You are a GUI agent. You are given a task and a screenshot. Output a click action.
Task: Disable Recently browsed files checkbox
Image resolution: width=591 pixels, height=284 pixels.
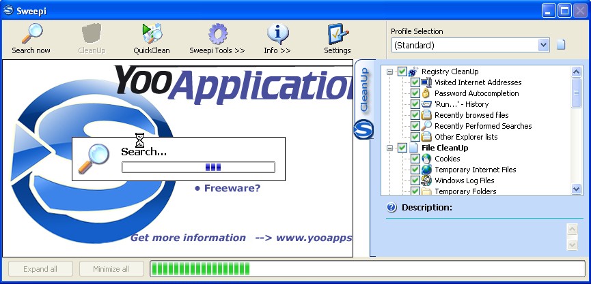coord(415,115)
